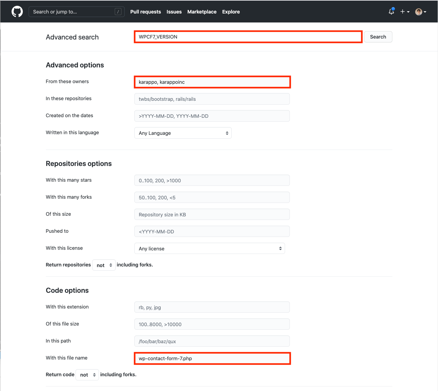Image resolution: width=438 pixels, height=391 pixels.
Task: Click the With this extension label
Action: coord(67,307)
